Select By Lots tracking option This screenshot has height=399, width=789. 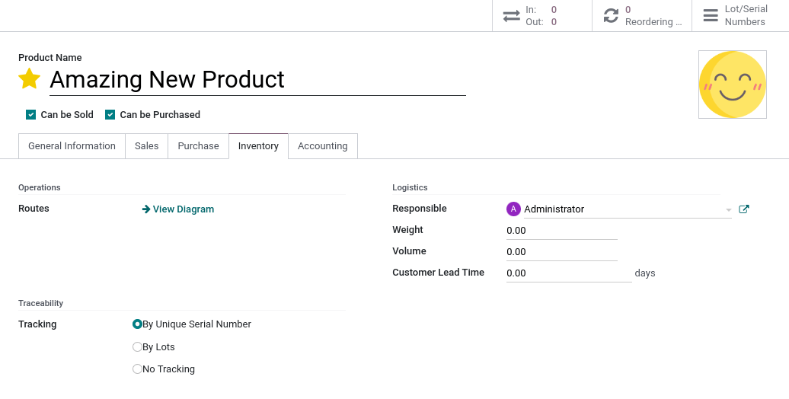138,347
